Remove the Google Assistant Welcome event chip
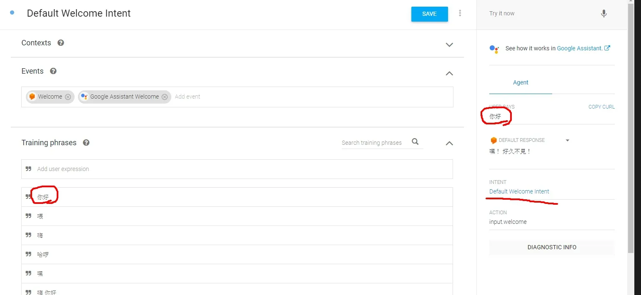Screen dimensions: 641x295 [165, 97]
